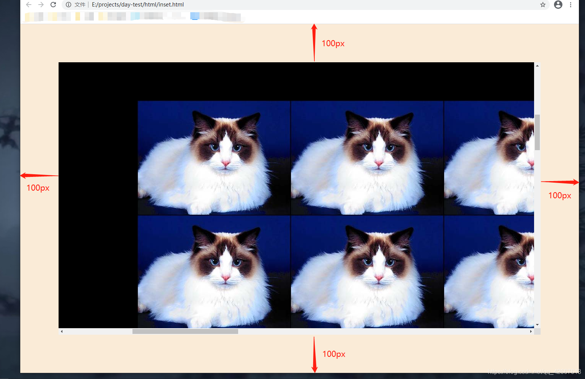Click the vertical scrollbar down arrow
585x379 pixels.
point(537,325)
